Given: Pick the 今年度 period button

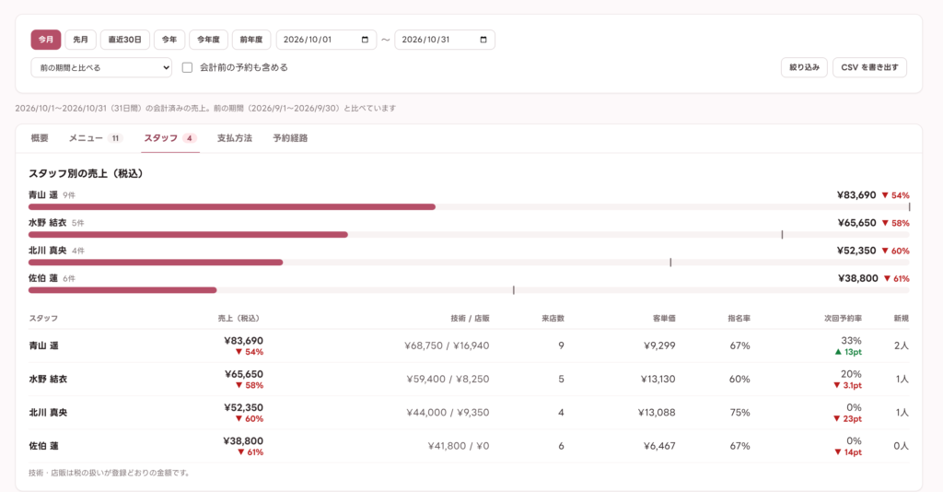Looking at the screenshot, I should coord(209,40).
